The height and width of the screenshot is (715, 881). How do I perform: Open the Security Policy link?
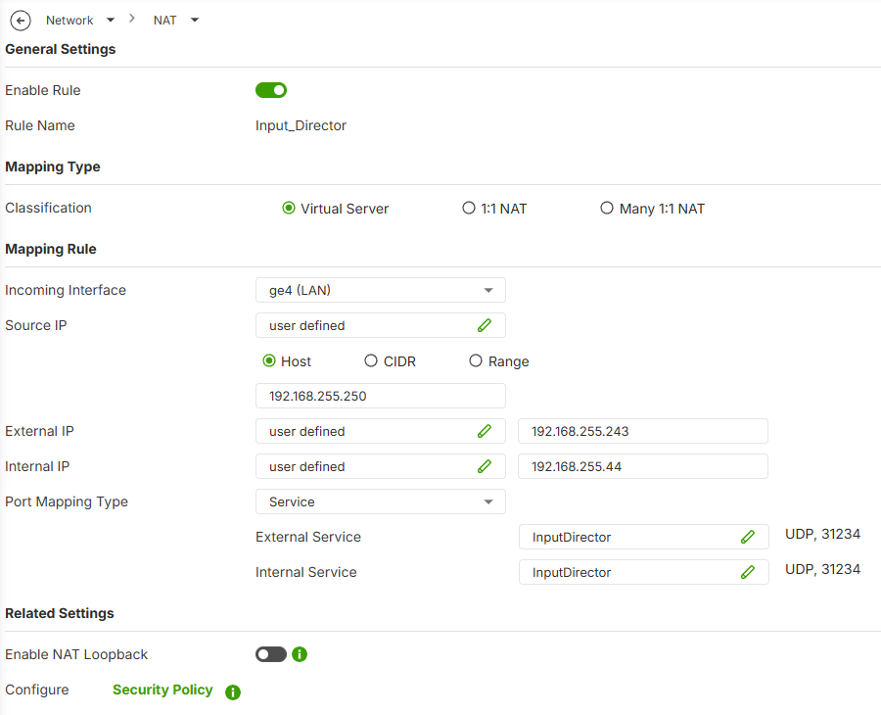point(162,690)
